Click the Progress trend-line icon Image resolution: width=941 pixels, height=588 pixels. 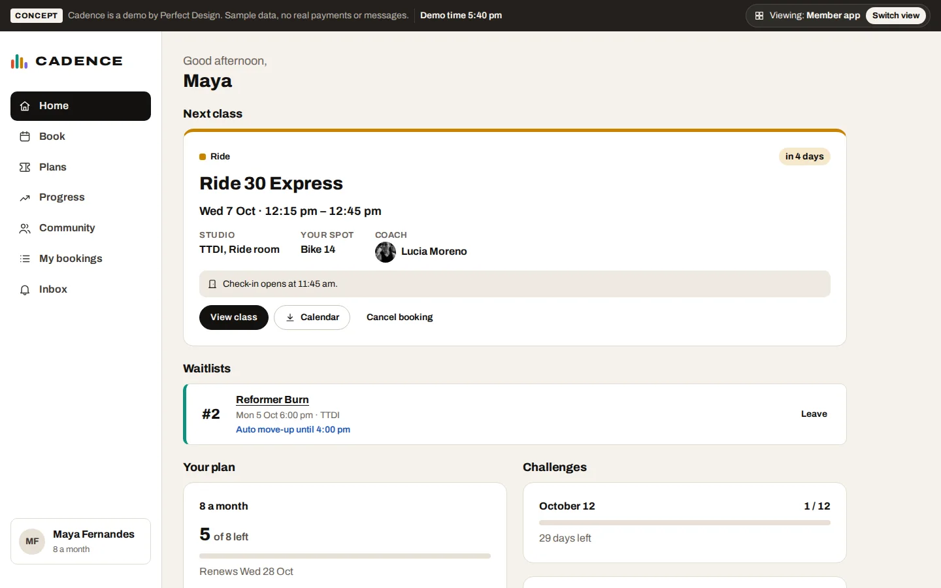(25, 198)
